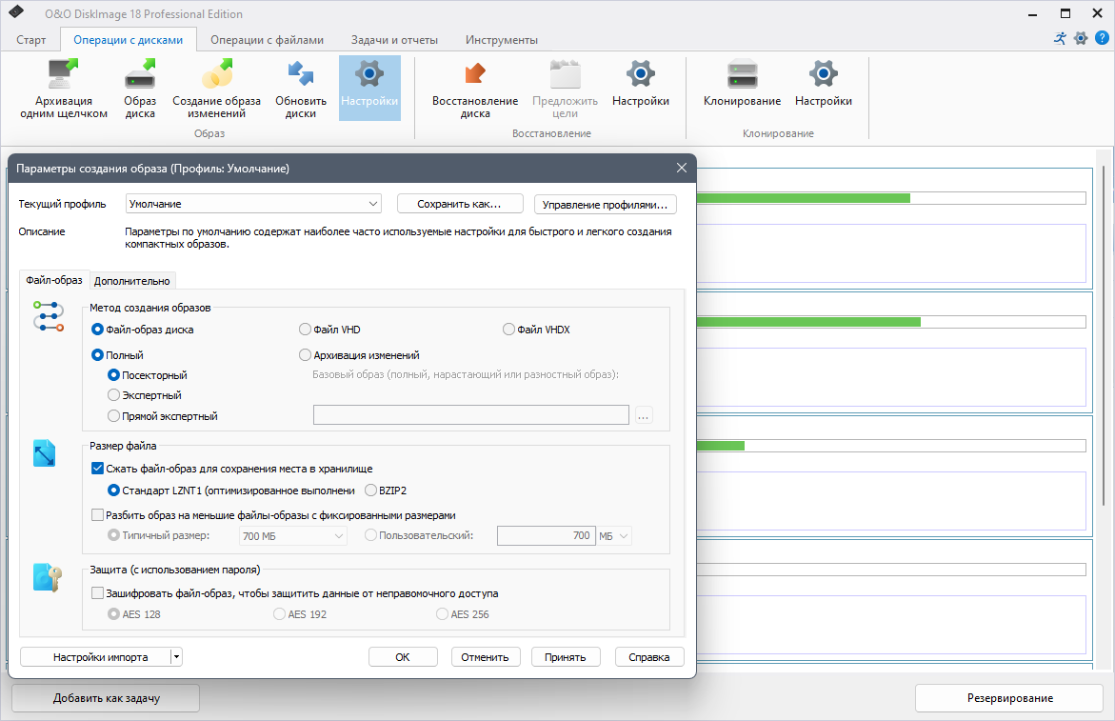This screenshot has width=1115, height=721.
Task: Enable the Зашифровать файл-образ checkbox
Action: pyautogui.click(x=98, y=593)
